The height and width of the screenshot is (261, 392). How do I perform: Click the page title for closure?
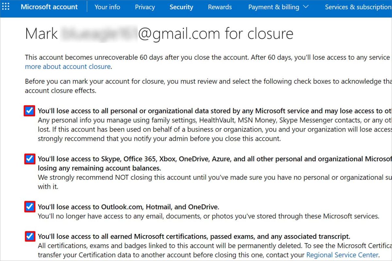click(x=159, y=33)
